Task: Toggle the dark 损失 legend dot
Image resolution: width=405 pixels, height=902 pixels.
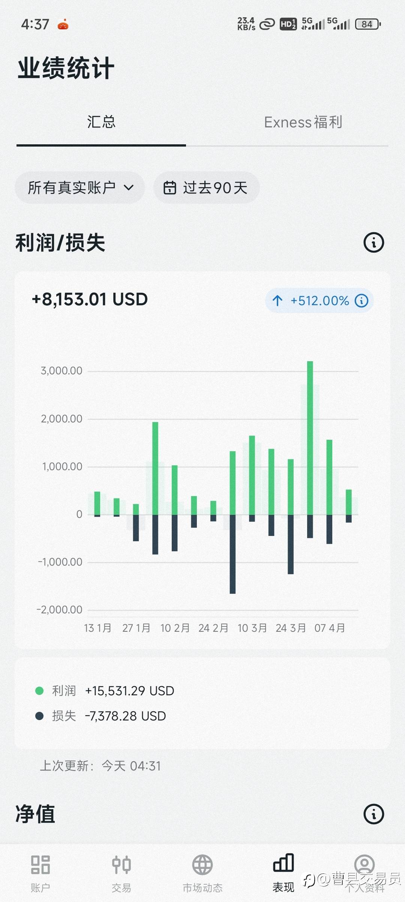Action: click(39, 716)
